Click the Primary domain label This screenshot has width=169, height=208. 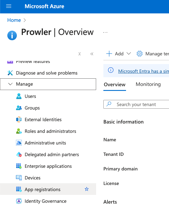(x=121, y=169)
